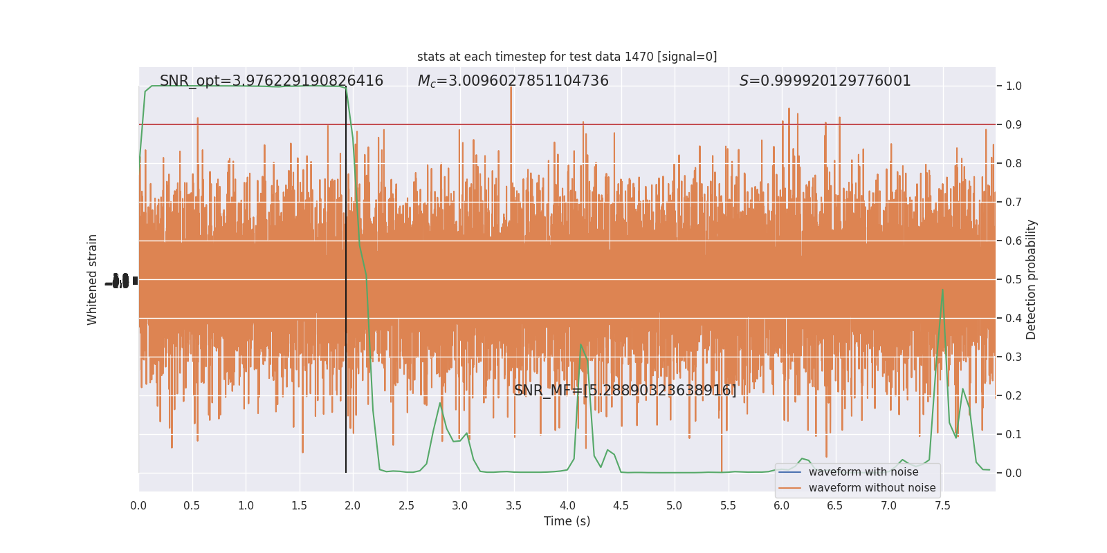The height and width of the screenshot is (553, 1107).
Task: Select time axis tick label 7.0
Action: pyautogui.click(x=889, y=506)
